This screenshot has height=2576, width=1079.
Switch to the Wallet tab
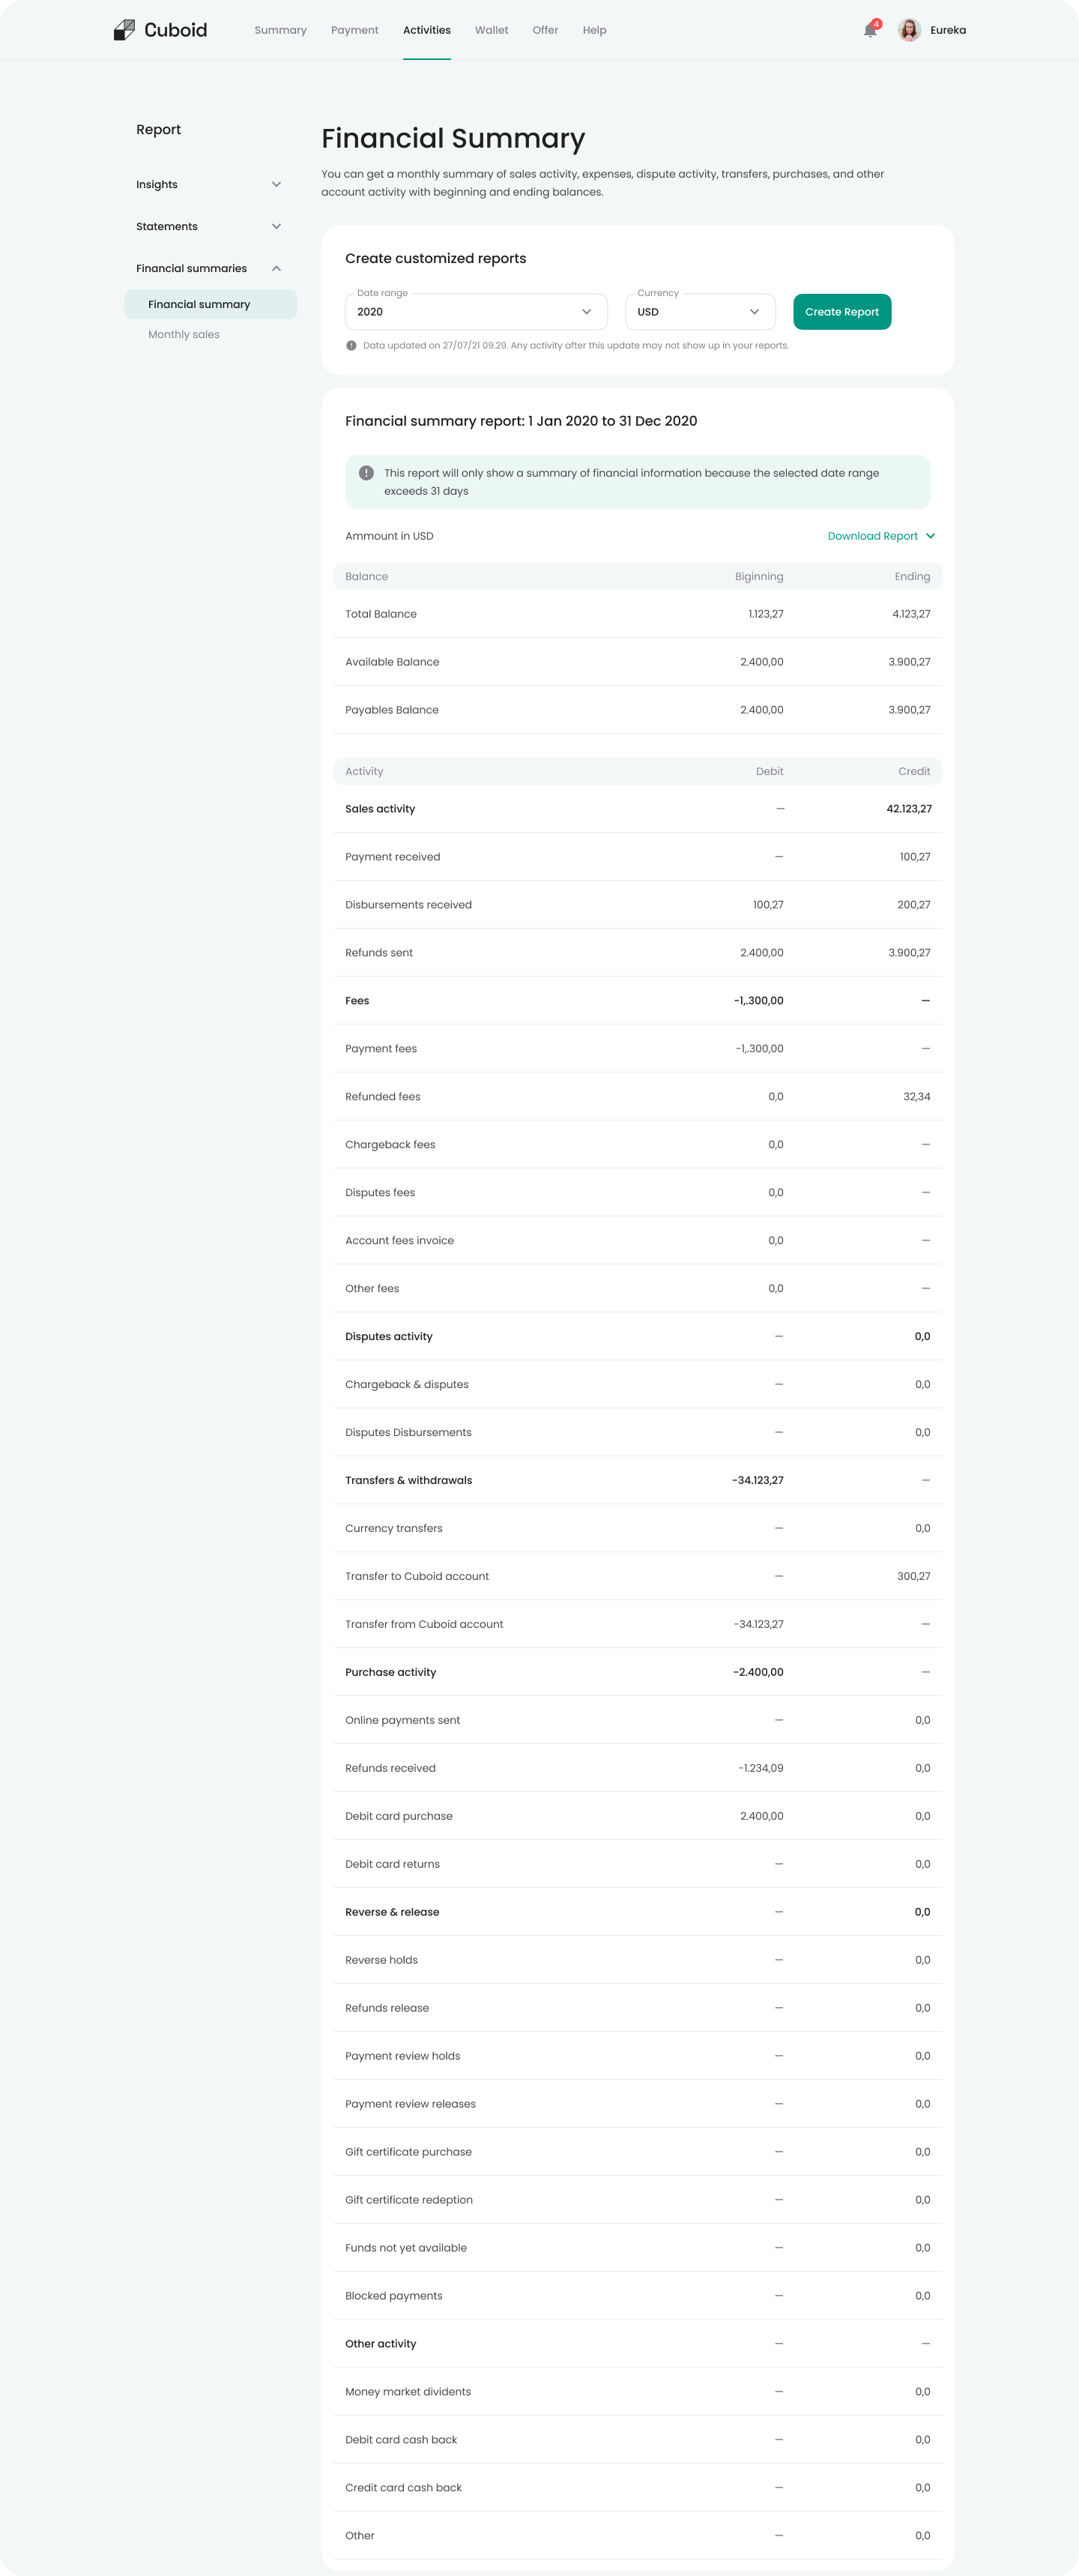click(x=490, y=30)
